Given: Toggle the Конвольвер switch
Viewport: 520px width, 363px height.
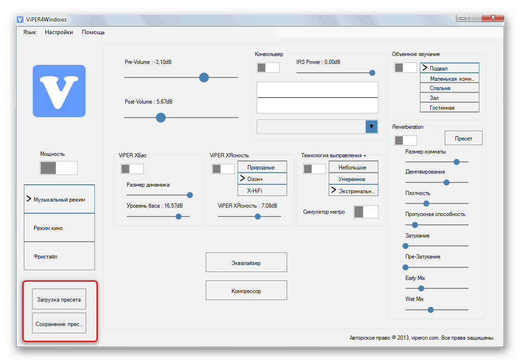Looking at the screenshot, I should [x=268, y=68].
